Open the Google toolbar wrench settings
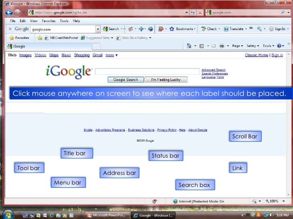The image size is (293, 219). point(259,29)
